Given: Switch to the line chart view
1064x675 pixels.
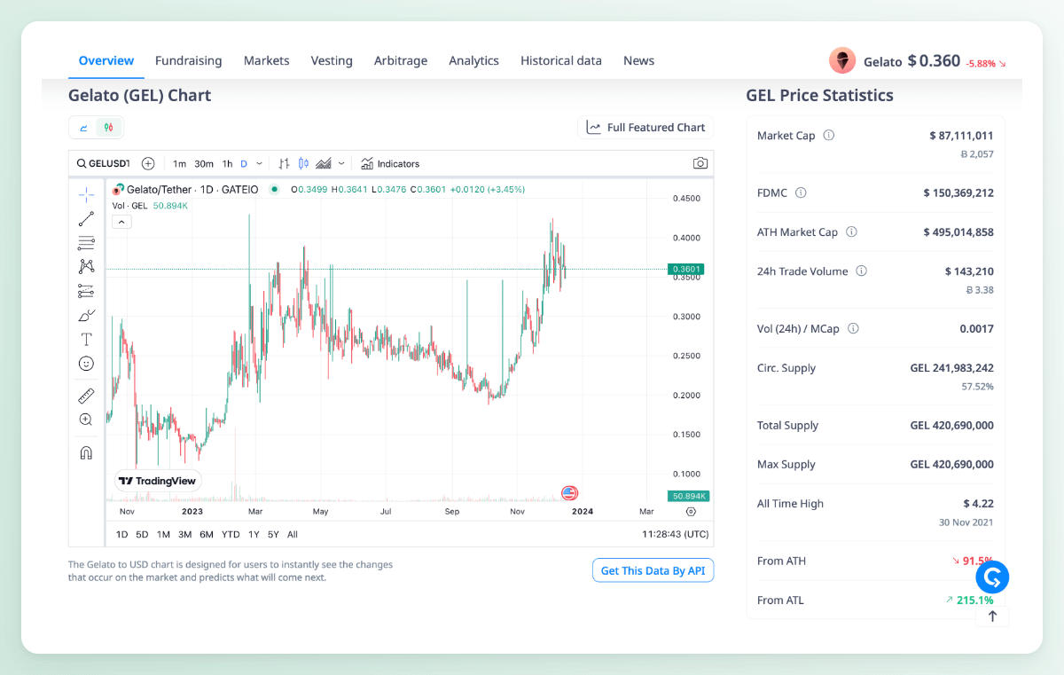Looking at the screenshot, I should pyautogui.click(x=83, y=128).
